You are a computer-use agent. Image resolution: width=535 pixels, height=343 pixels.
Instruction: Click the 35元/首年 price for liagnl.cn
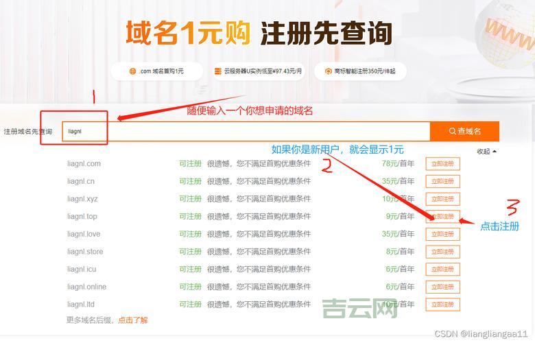point(398,181)
